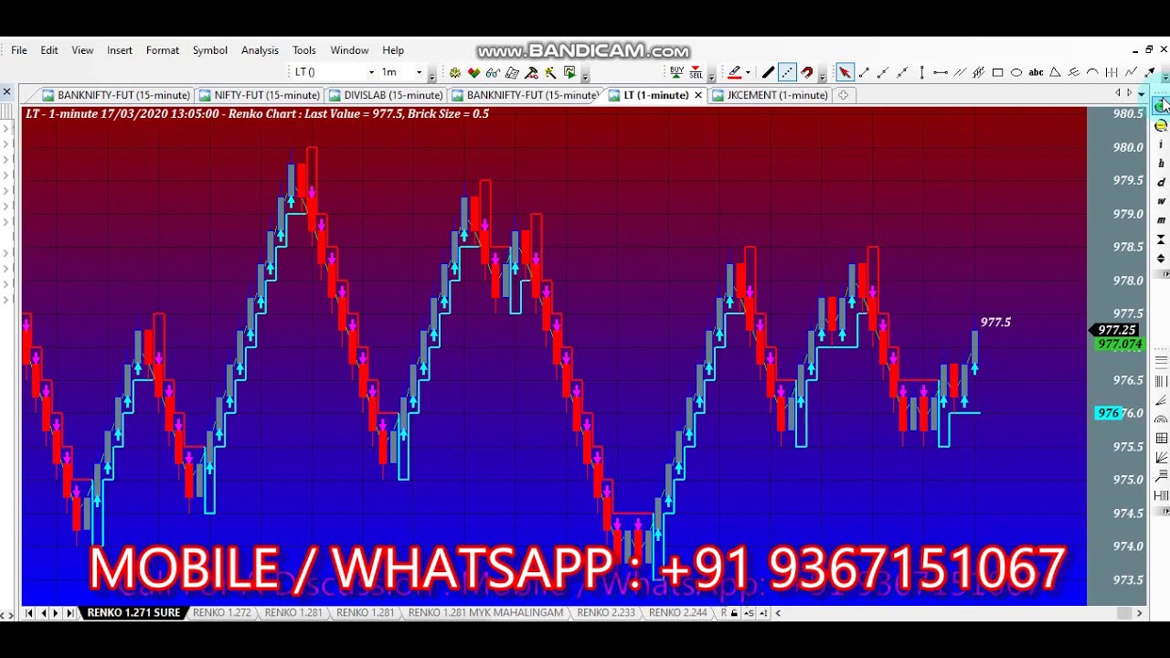This screenshot has height=658, width=1170.
Task: Close the left side panel
Action: [x=6, y=92]
